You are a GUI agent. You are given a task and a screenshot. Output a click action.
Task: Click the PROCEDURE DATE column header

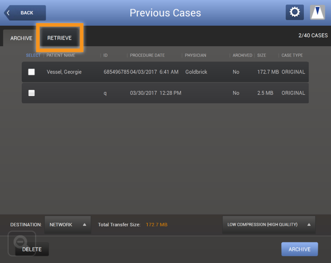coord(147,55)
